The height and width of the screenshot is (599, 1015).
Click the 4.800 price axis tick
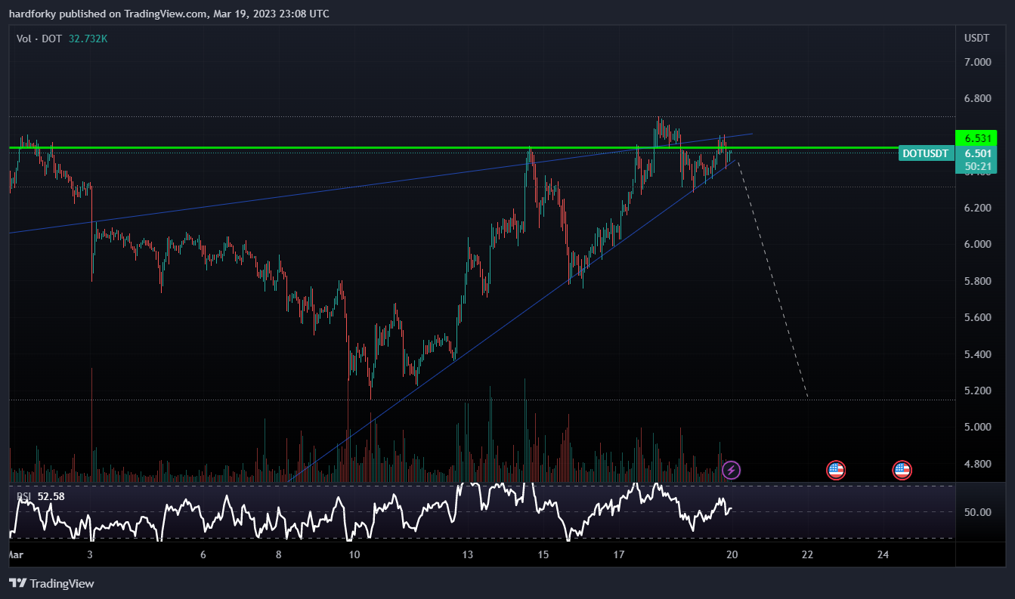point(978,463)
